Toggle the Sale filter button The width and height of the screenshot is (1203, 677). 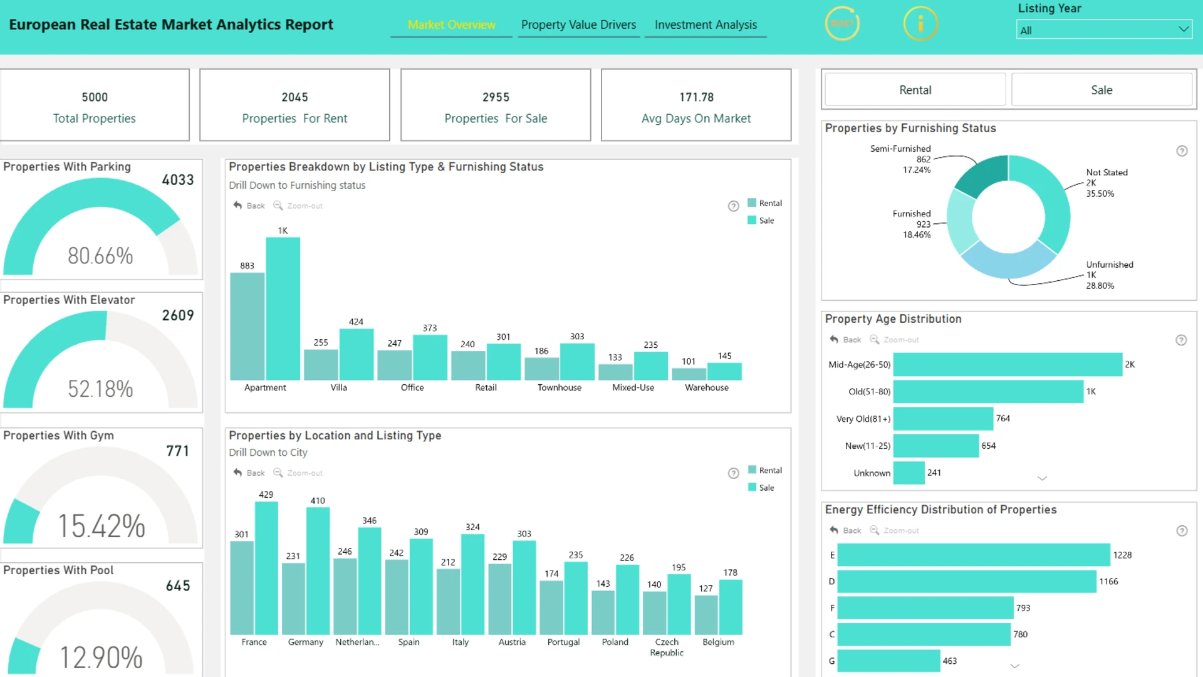click(1101, 90)
